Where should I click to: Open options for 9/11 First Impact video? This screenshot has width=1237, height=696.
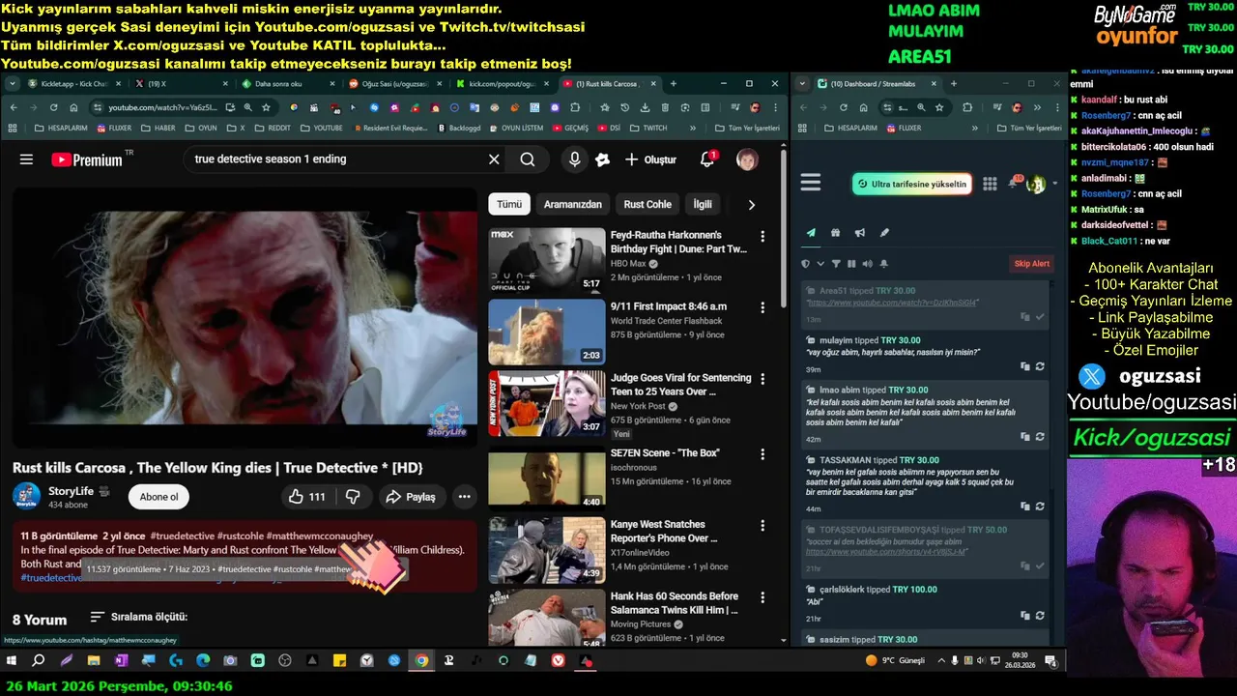(762, 307)
